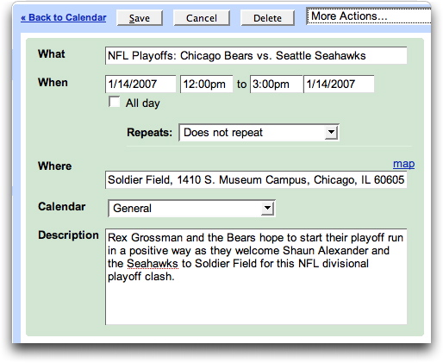The image size is (443, 363).
Task: Click the 12:00pm start time field
Action: pyautogui.click(x=206, y=84)
